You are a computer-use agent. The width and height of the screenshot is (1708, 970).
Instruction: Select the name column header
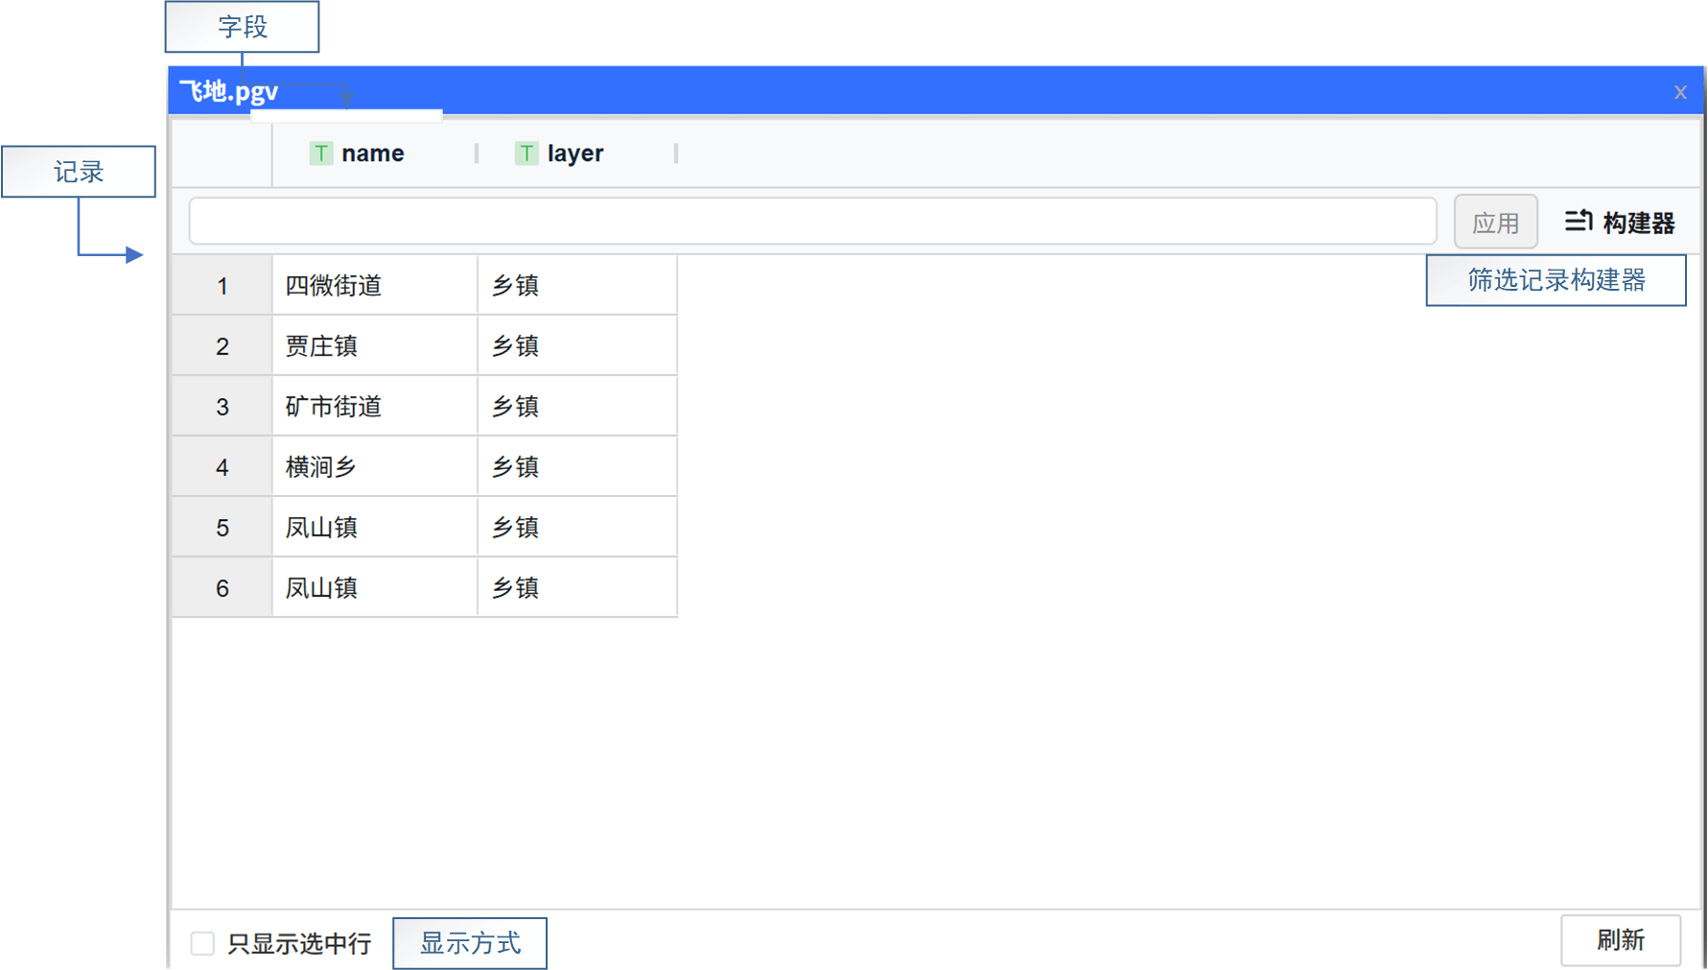pos(373,154)
